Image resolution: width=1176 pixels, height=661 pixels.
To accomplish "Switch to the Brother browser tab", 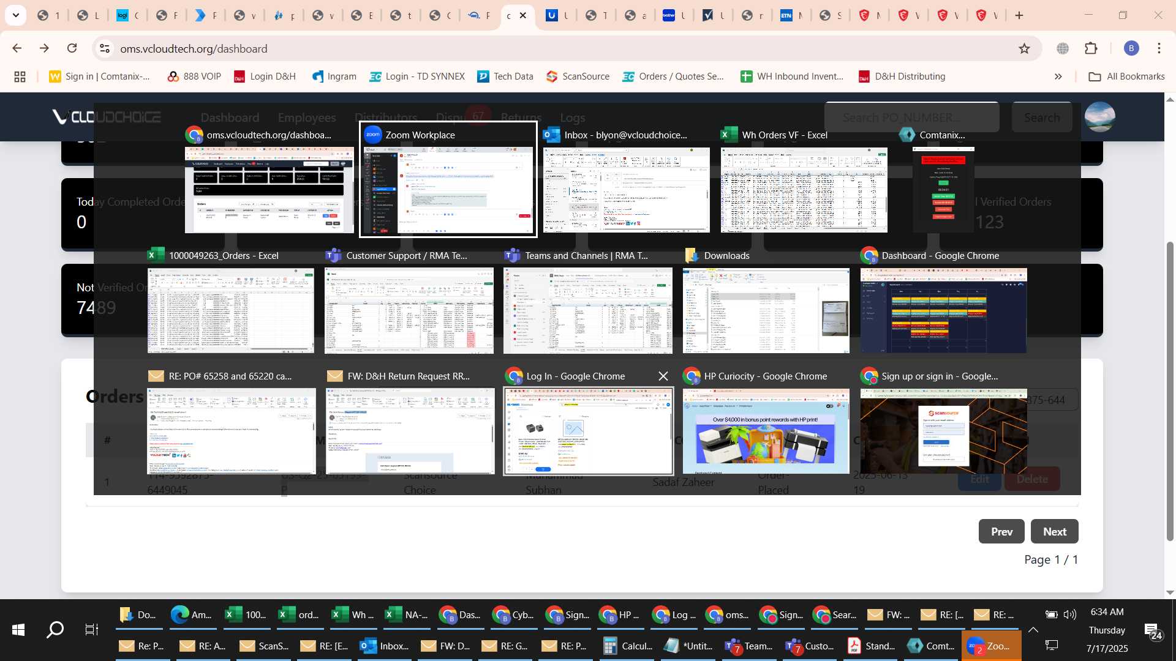I will 674,15.
